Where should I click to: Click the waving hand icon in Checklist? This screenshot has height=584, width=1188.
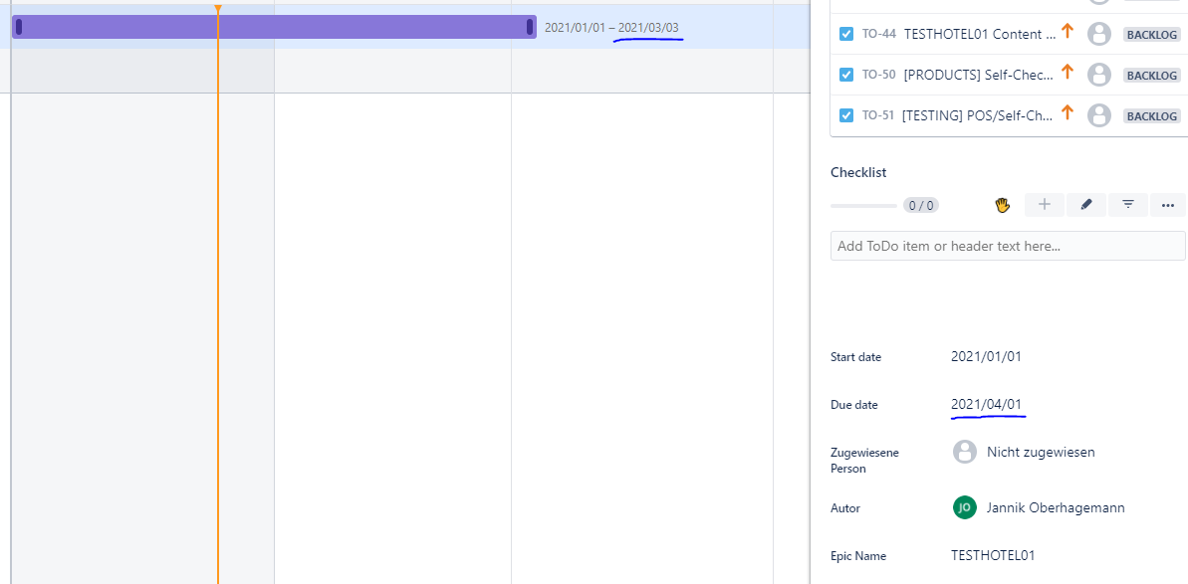(x=1003, y=205)
